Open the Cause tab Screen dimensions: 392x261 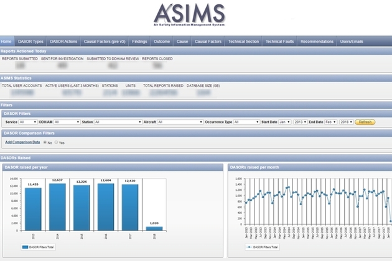182,42
